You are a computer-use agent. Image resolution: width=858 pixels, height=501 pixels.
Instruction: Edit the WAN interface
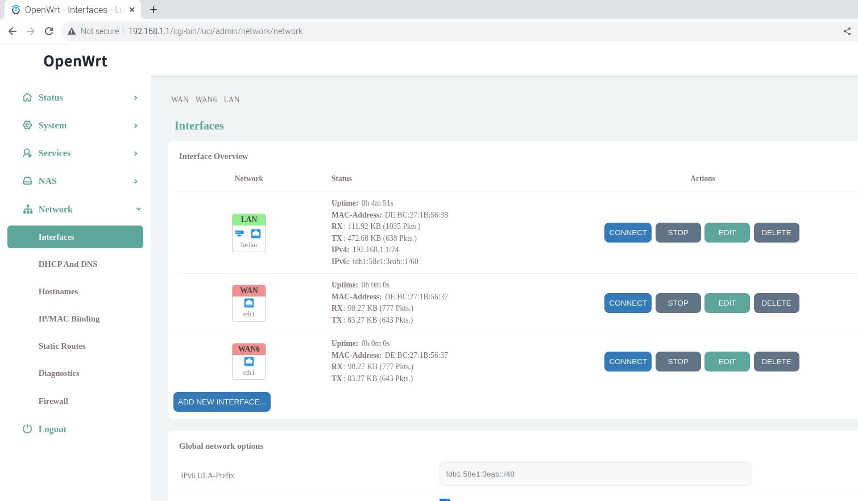(x=727, y=303)
